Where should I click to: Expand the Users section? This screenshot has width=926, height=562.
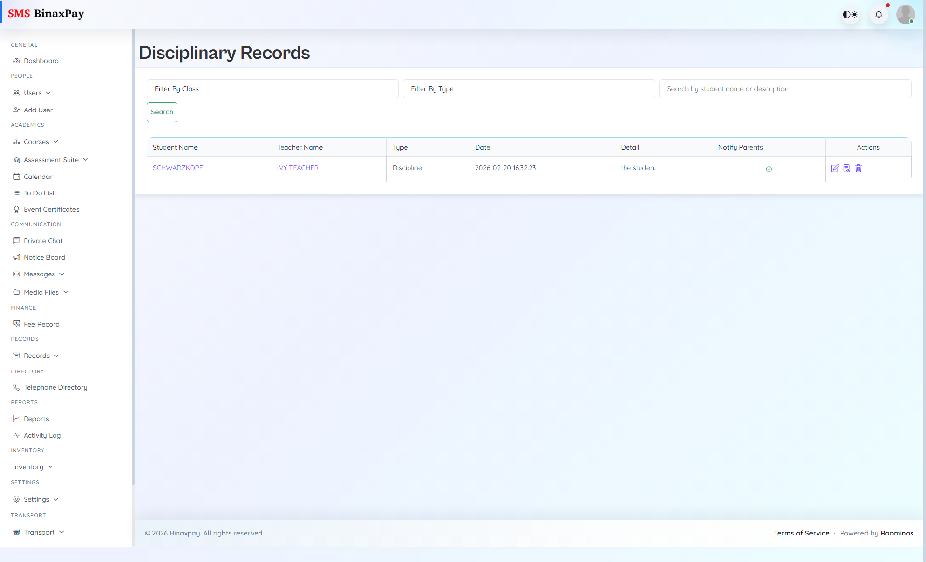(33, 93)
